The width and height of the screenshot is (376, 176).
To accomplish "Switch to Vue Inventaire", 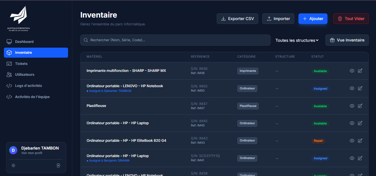I will pos(347,40).
